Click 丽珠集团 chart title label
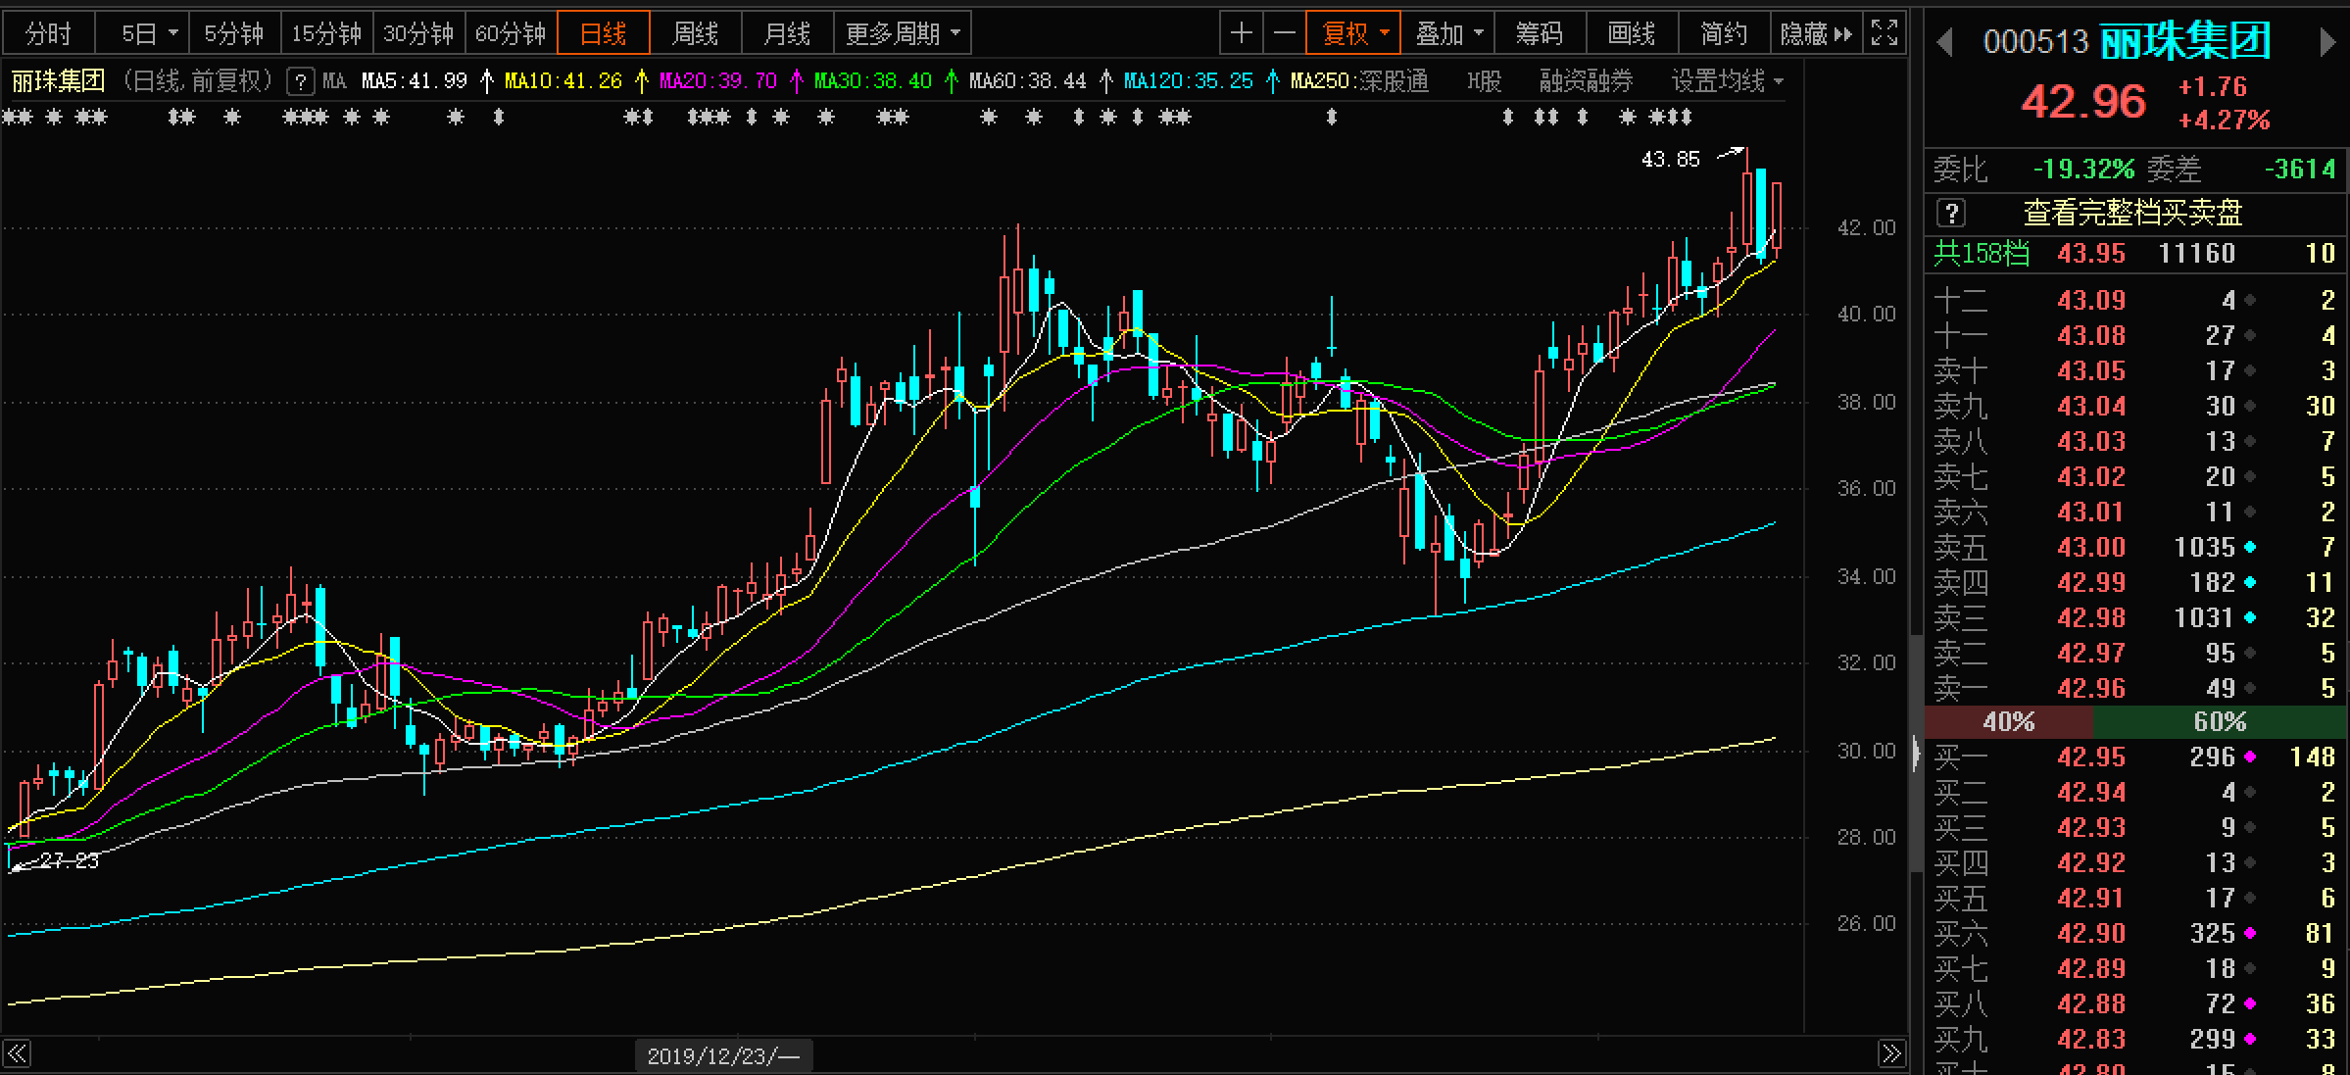Screen dimensions: 2350x1075 (58, 81)
